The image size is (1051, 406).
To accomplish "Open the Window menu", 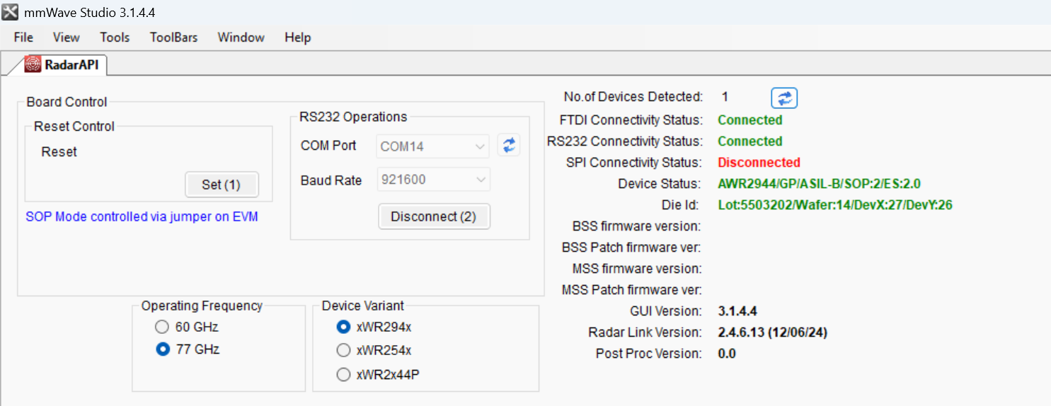I will coord(241,37).
